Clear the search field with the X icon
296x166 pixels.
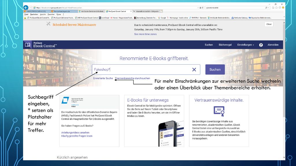pyautogui.click(x=194, y=70)
